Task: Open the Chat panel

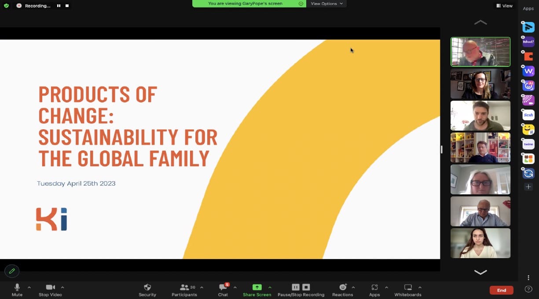Action: click(223, 290)
